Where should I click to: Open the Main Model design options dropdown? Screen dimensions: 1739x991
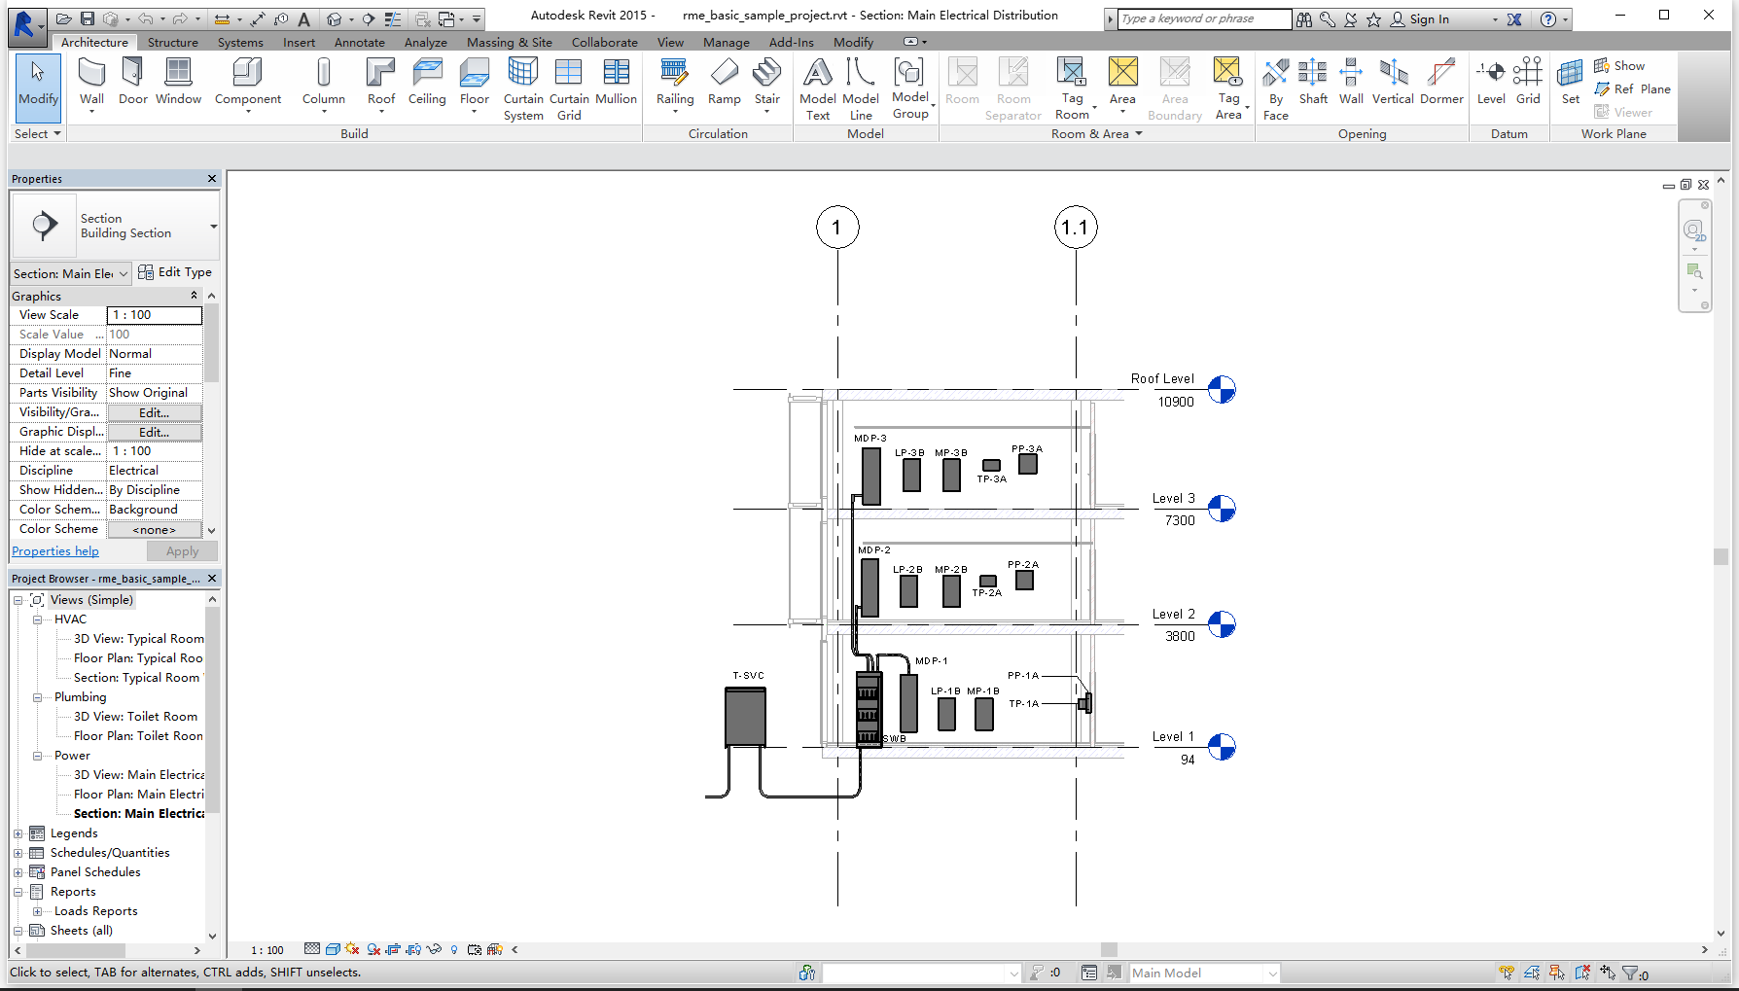(1203, 973)
